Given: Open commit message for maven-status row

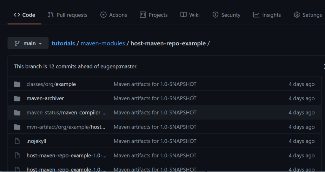Looking at the screenshot, I should 155,113.
